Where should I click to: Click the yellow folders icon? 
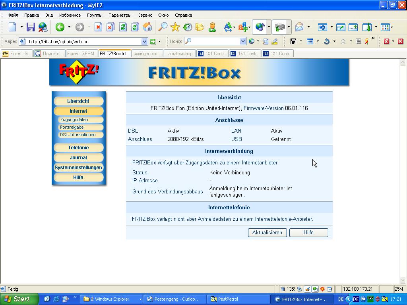point(200,27)
